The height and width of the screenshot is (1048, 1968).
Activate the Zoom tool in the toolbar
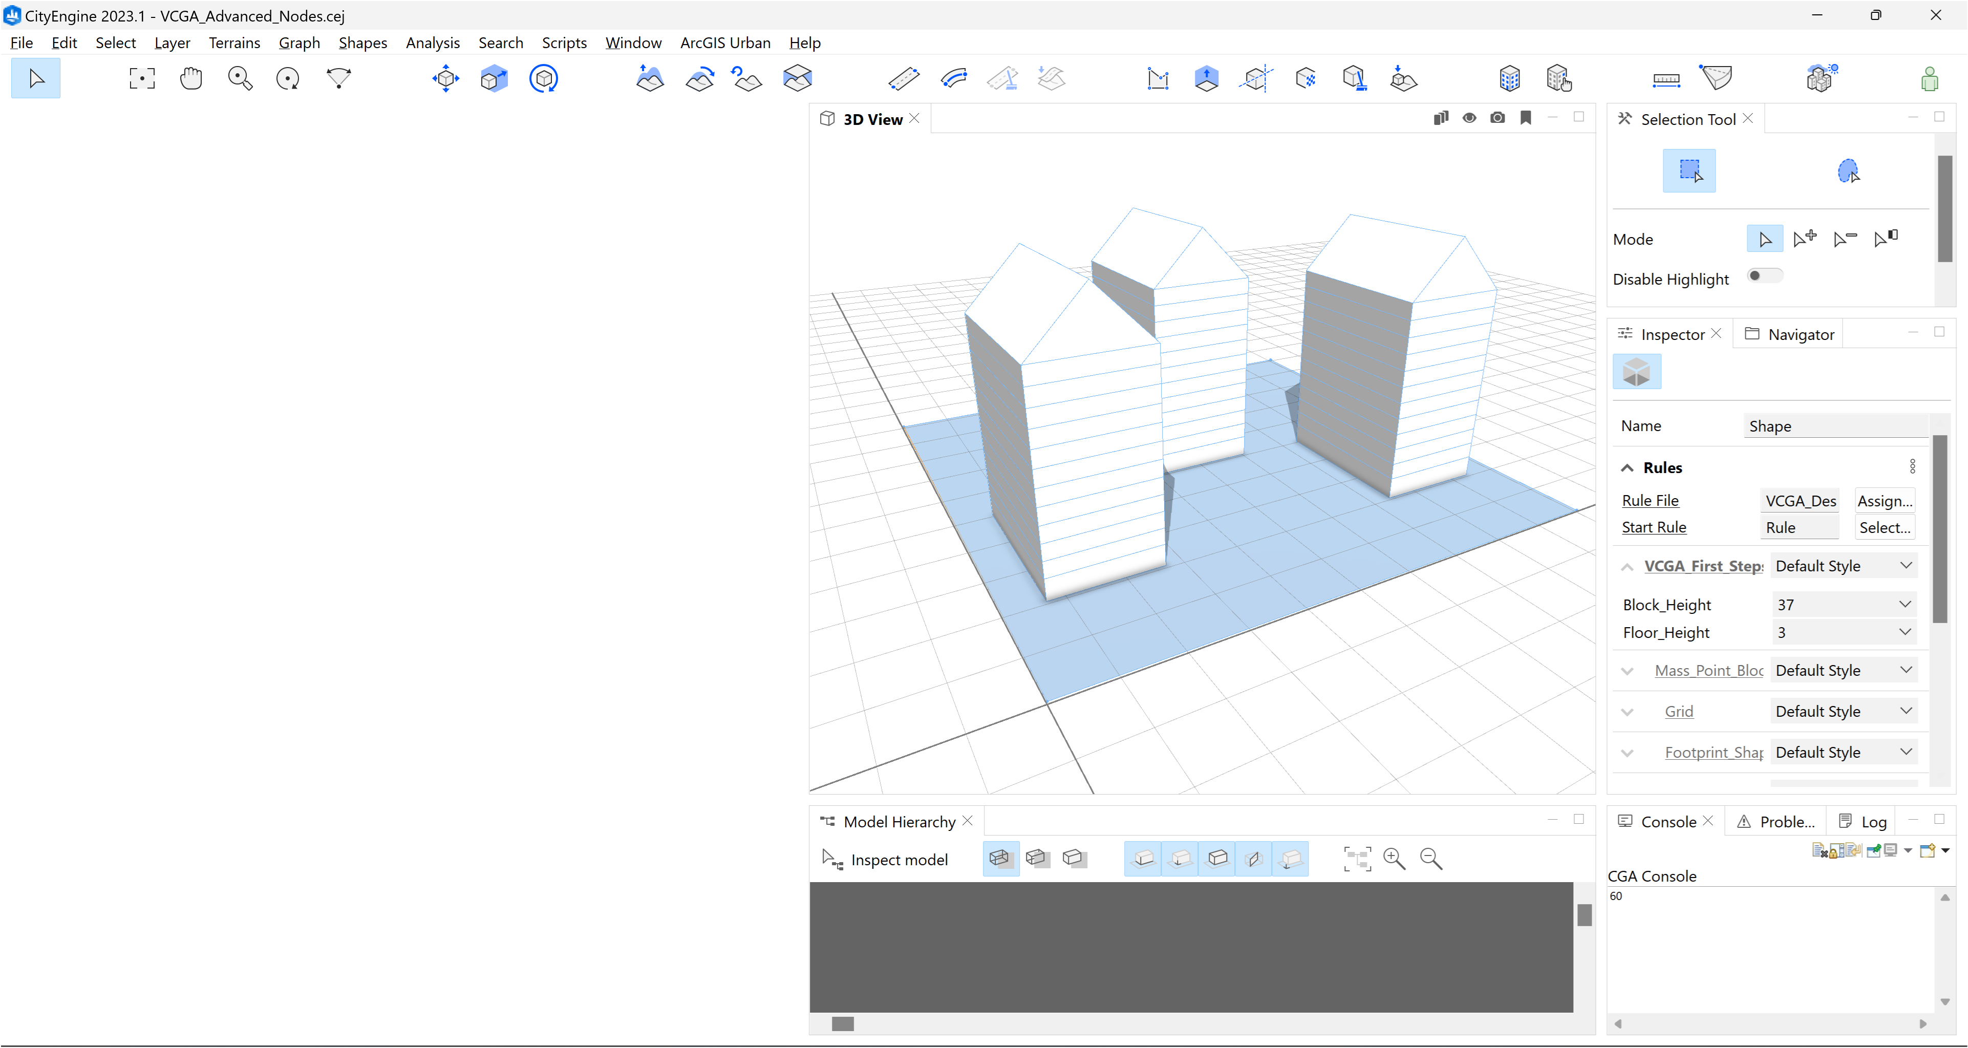coord(240,78)
